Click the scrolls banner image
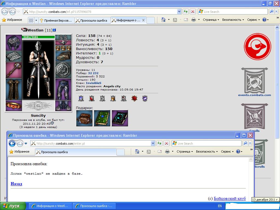This screenshot has width=280, height=210. (x=255, y=116)
